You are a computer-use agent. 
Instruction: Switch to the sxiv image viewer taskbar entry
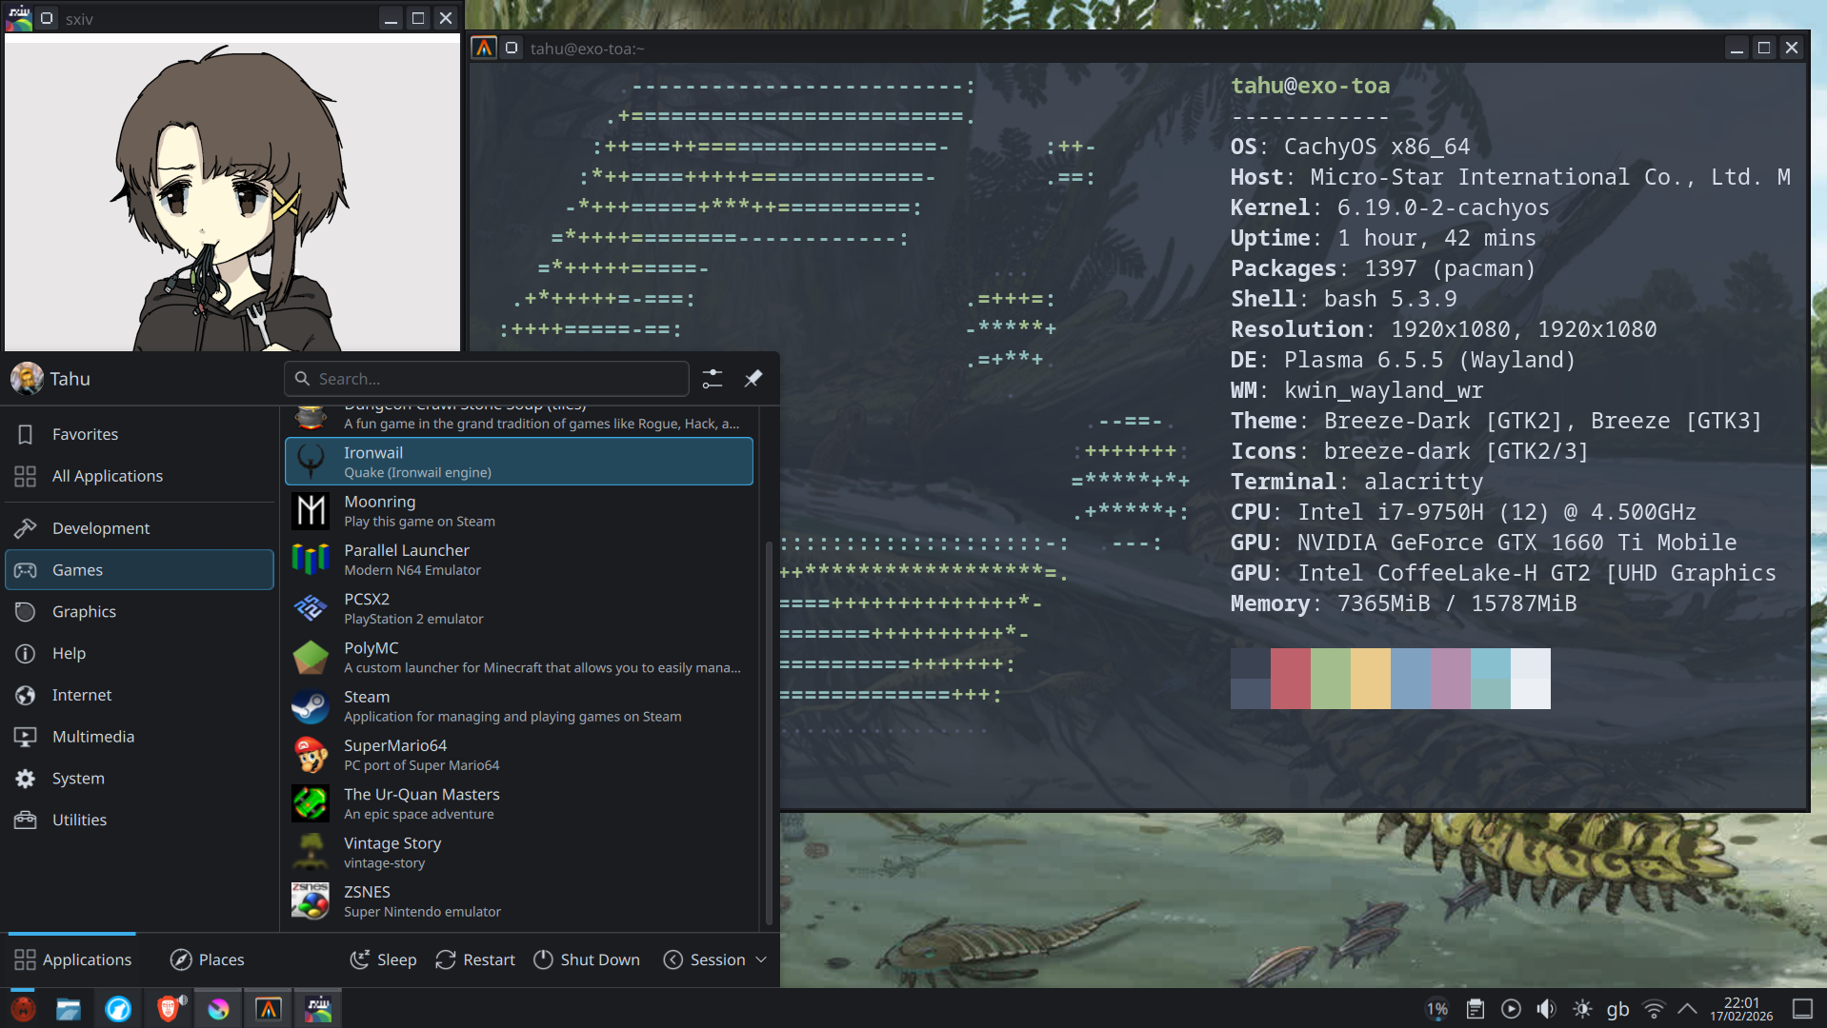point(318,1009)
